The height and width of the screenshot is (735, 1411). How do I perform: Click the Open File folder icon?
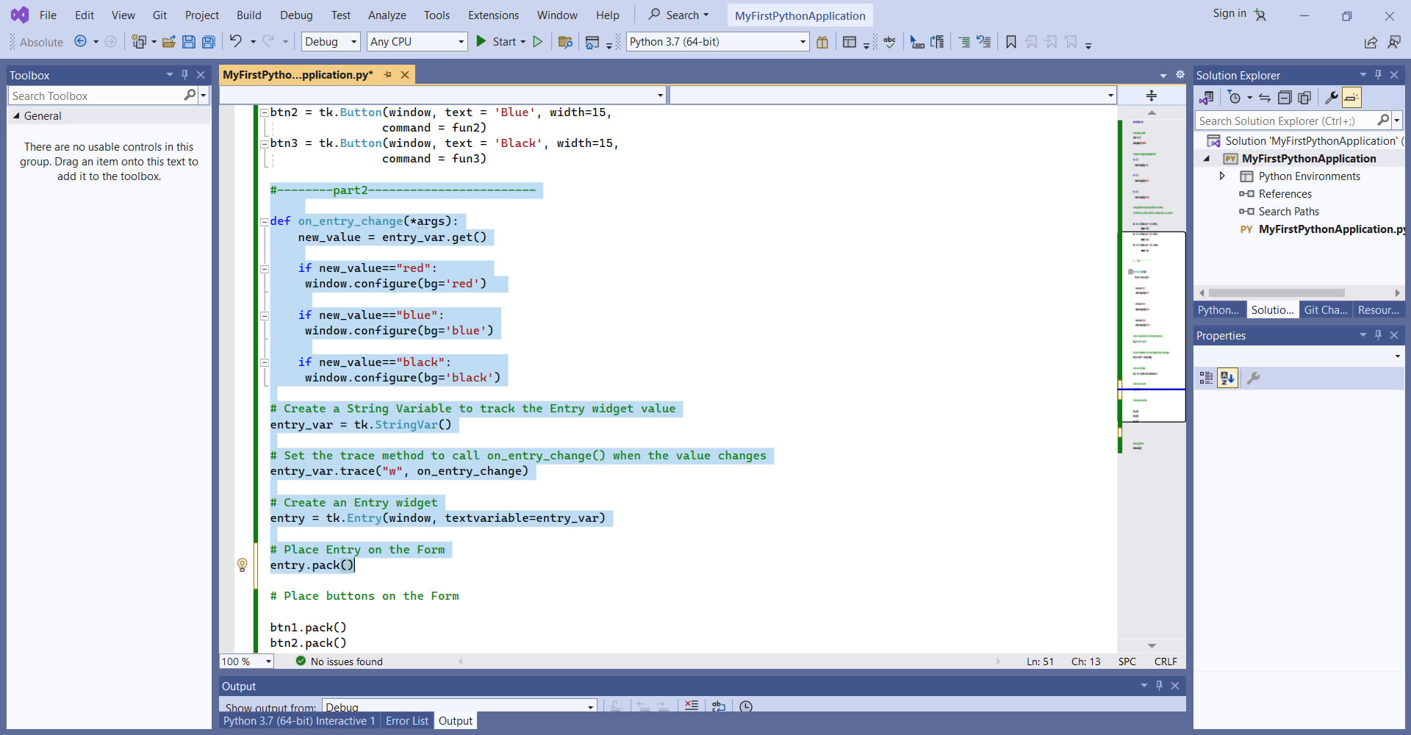pyautogui.click(x=169, y=42)
